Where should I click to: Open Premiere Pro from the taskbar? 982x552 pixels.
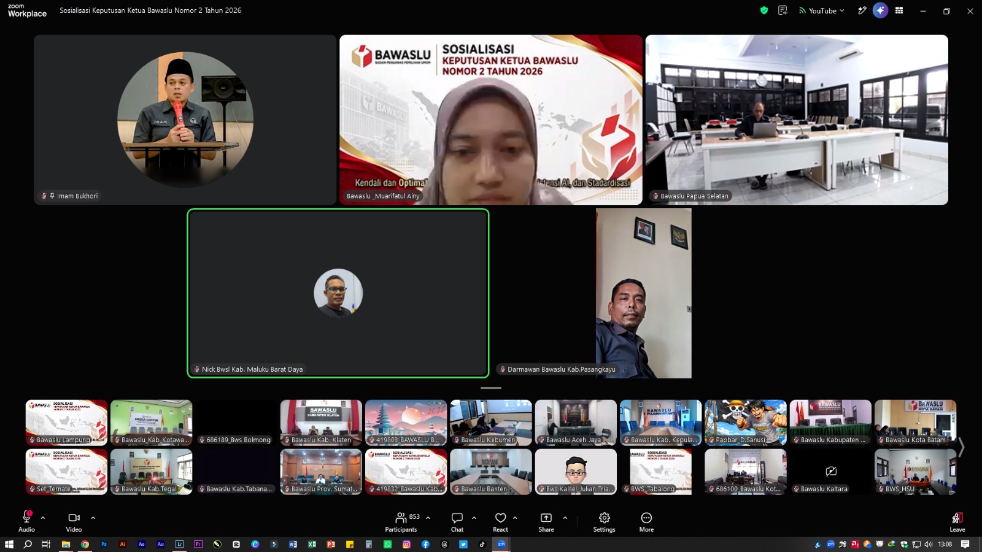point(198,544)
